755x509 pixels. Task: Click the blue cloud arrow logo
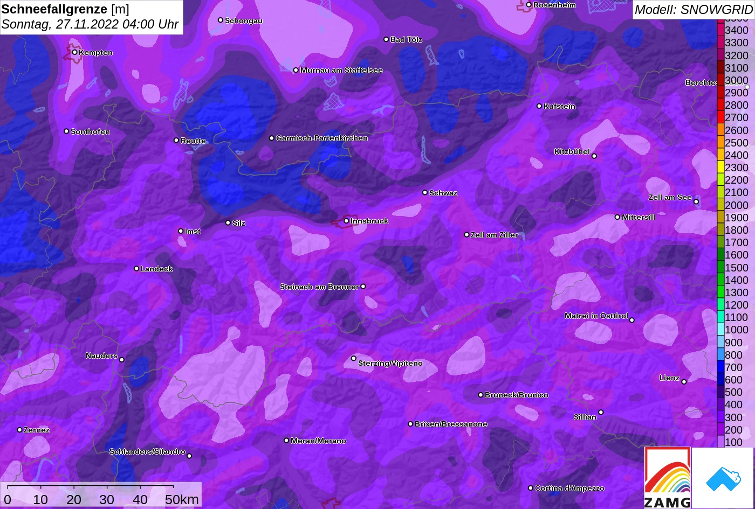click(x=723, y=478)
